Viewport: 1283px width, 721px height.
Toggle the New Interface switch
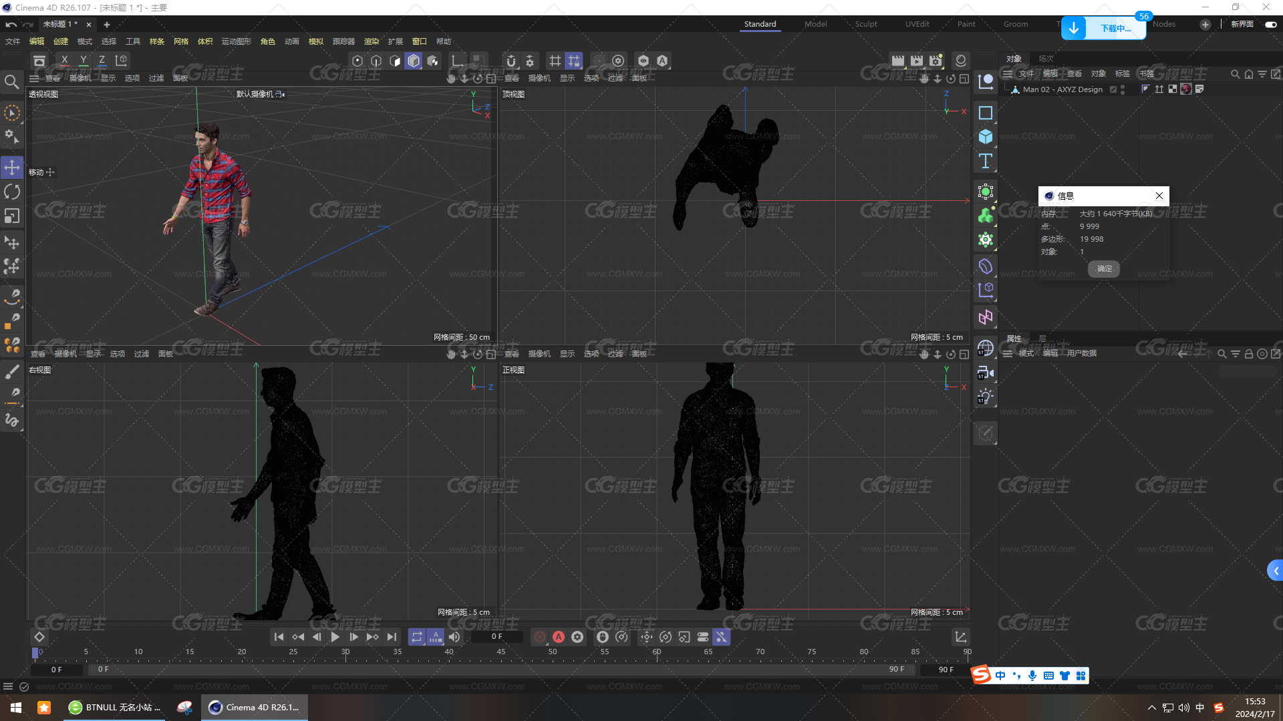1270,25
